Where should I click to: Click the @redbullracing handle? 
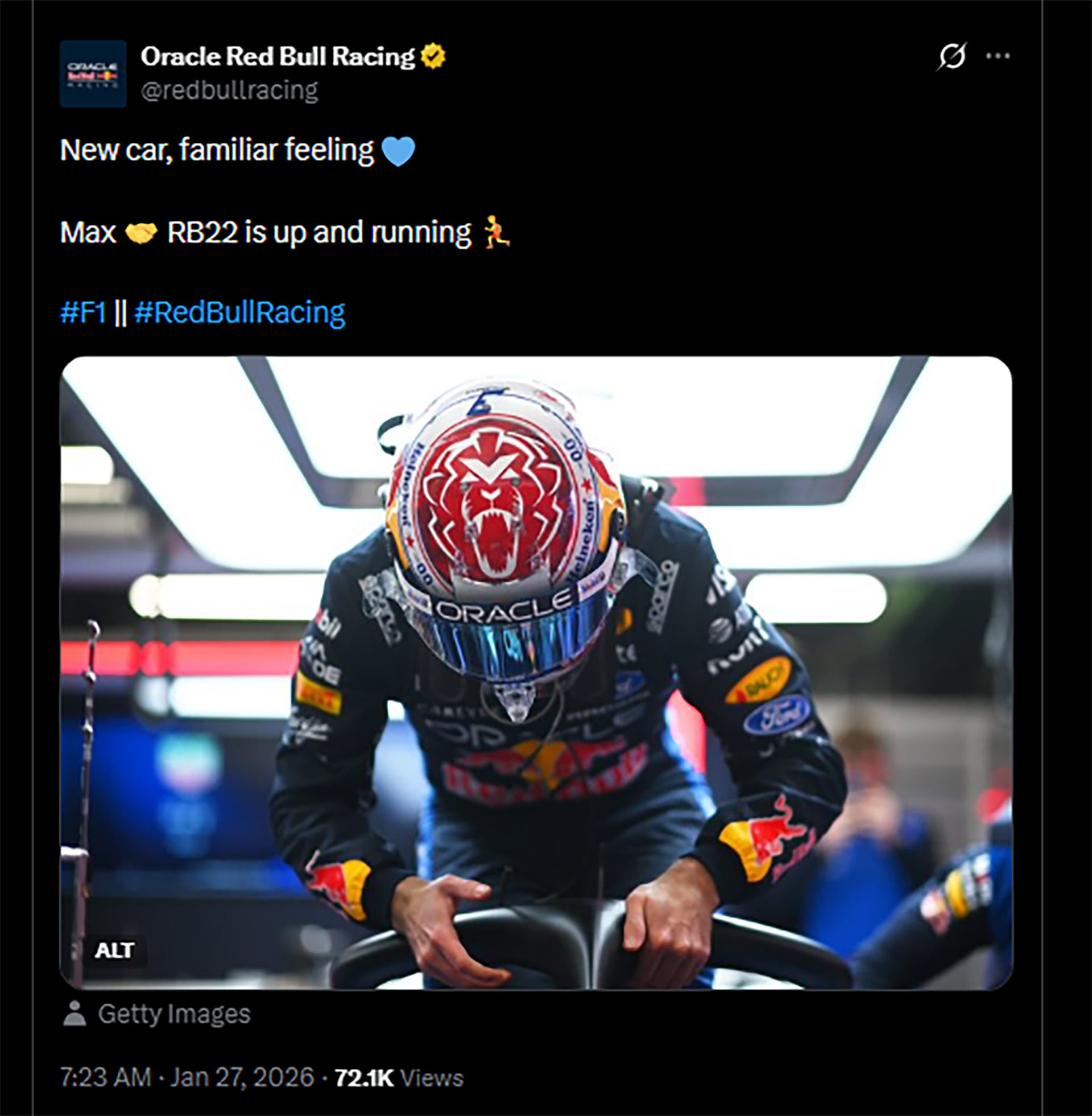coord(231,90)
